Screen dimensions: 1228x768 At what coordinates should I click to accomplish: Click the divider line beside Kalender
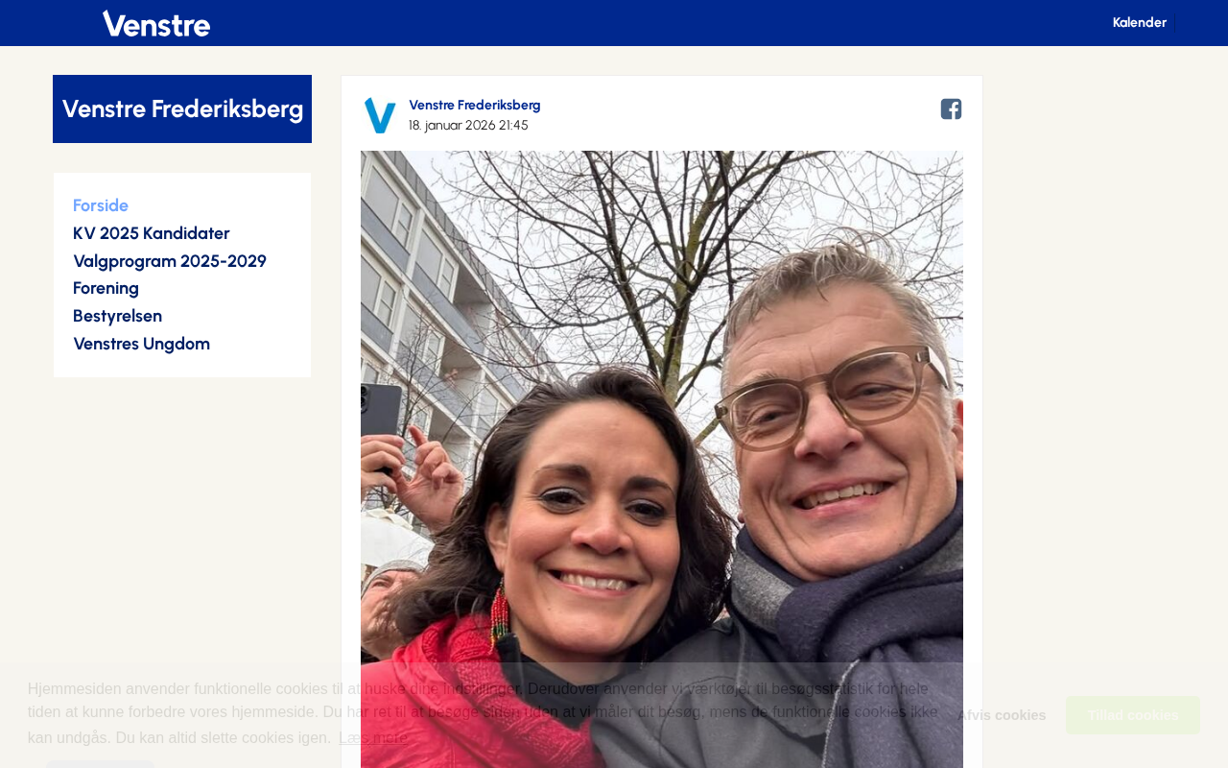tap(1175, 23)
